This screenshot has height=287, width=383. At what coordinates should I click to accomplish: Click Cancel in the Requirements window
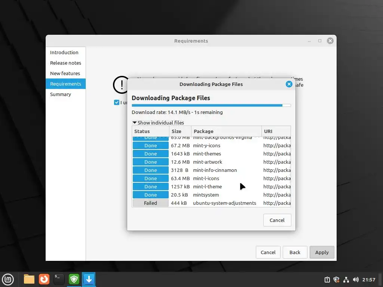(x=268, y=252)
